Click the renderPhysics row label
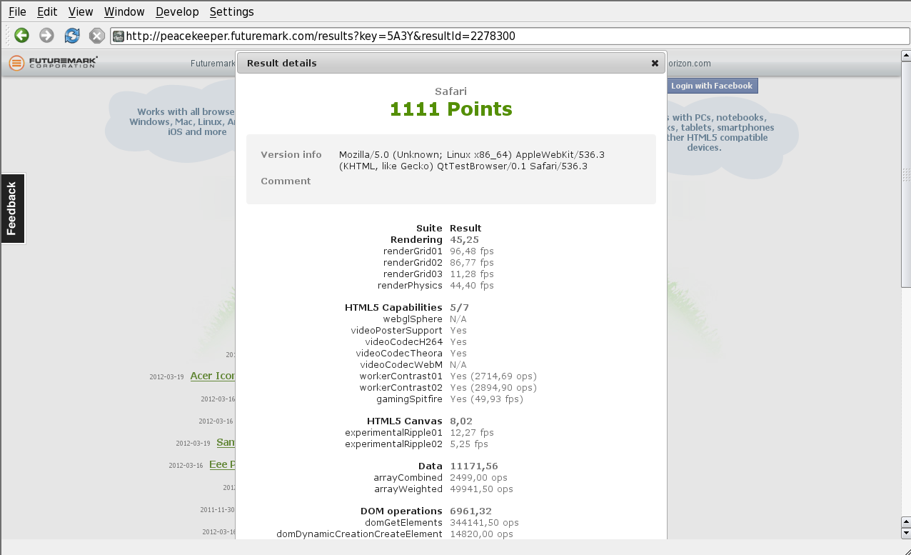911x555 pixels. click(411, 285)
